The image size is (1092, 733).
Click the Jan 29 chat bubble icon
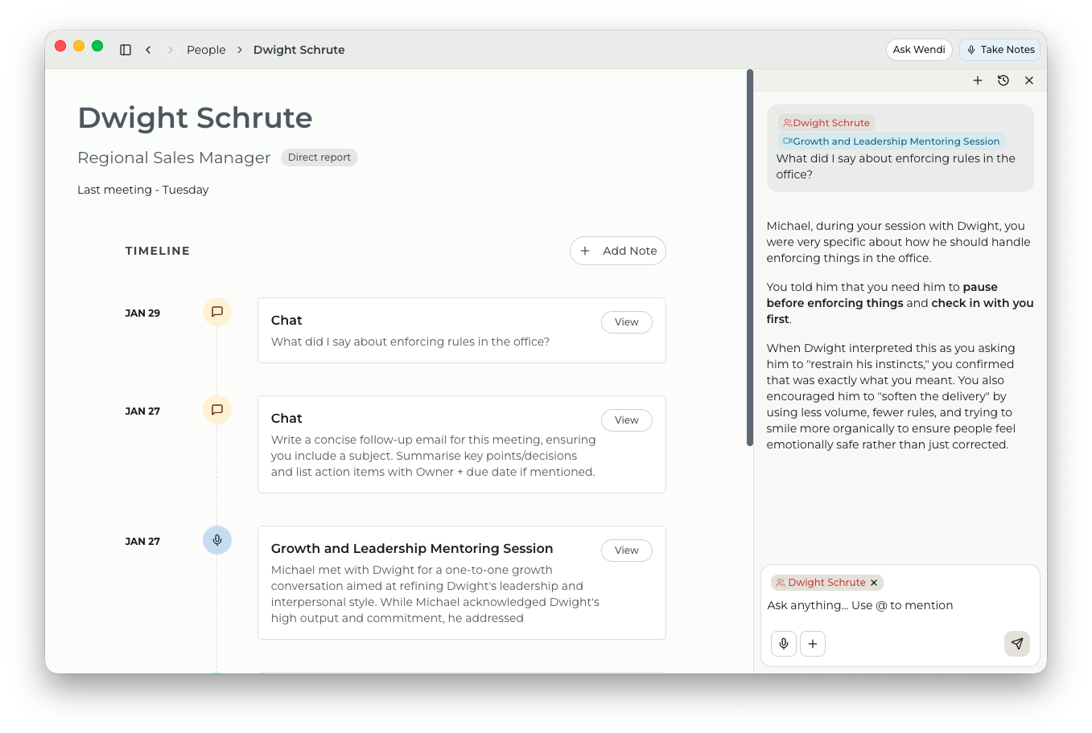point(216,312)
